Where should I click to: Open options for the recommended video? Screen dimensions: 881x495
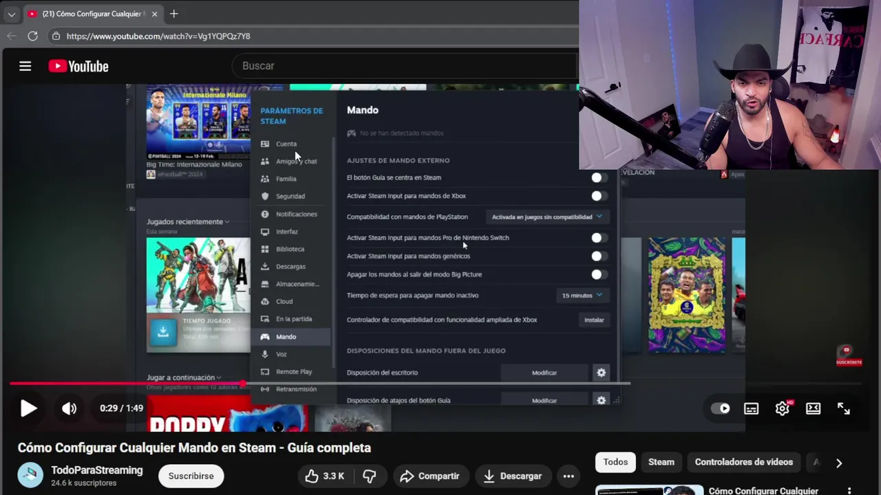tap(849, 491)
